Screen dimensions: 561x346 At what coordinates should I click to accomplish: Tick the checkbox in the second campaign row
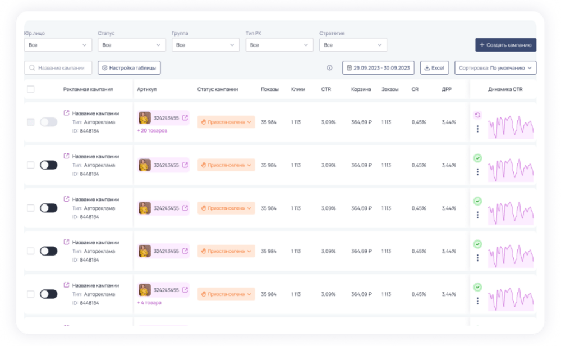pos(31,165)
